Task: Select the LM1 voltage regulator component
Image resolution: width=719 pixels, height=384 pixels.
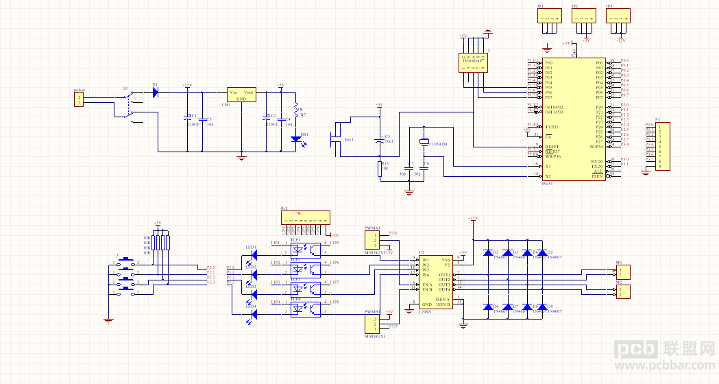Action: [242, 95]
